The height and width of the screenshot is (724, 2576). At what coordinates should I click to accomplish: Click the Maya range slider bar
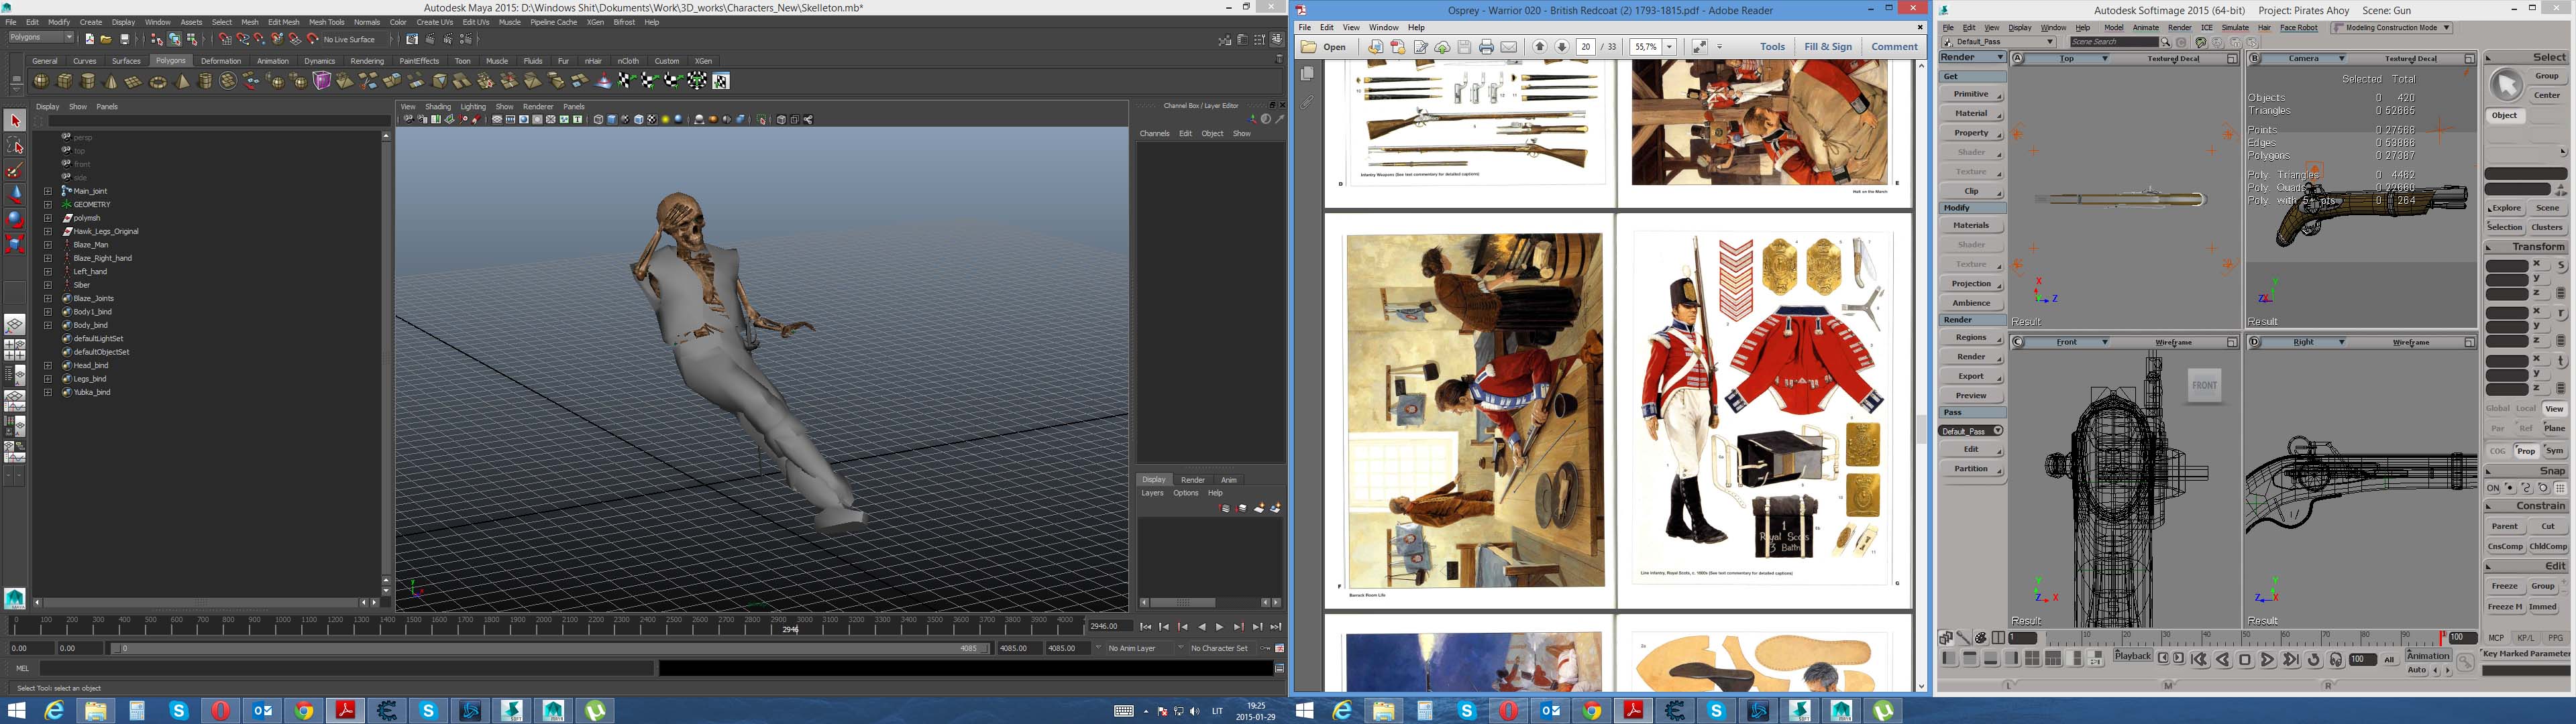point(550,648)
